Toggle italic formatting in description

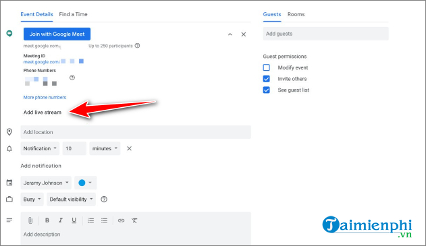(x=61, y=220)
